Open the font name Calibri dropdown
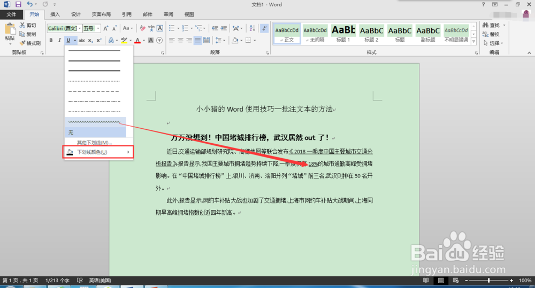This screenshot has width=535, height=288. [80, 28]
